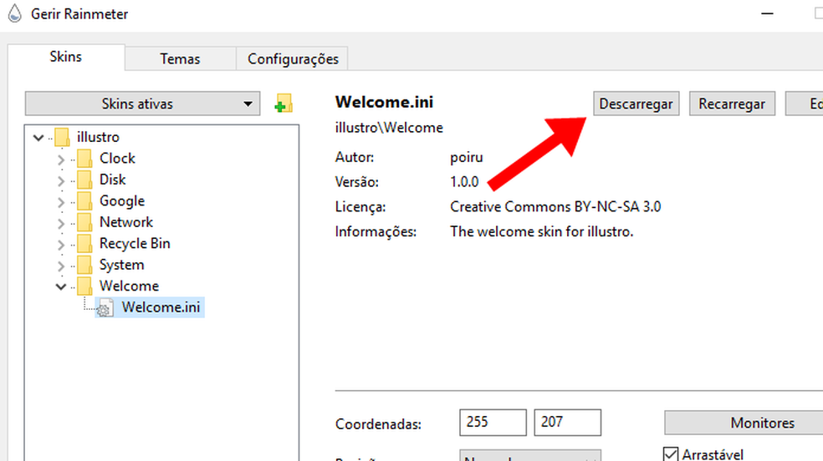The image size is (823, 461).
Task: Collapse the Welcome folder node
Action: coord(61,286)
